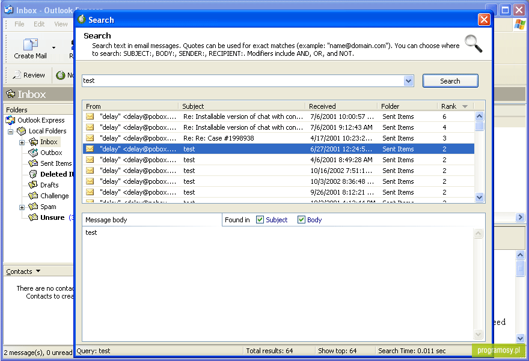The height and width of the screenshot is (361, 529).
Task: Click the search query text field
Action: 243,80
